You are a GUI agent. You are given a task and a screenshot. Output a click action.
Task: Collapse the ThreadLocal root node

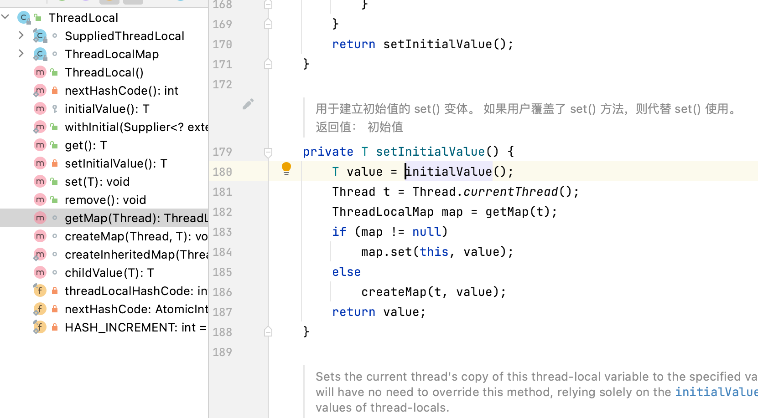tap(5, 17)
